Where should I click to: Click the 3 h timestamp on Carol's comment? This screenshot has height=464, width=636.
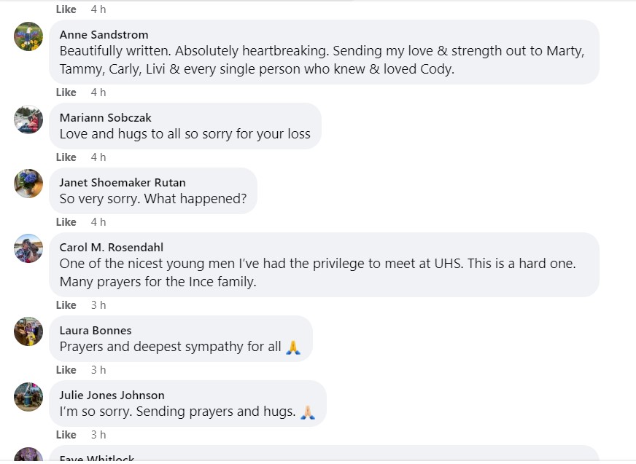tap(98, 305)
